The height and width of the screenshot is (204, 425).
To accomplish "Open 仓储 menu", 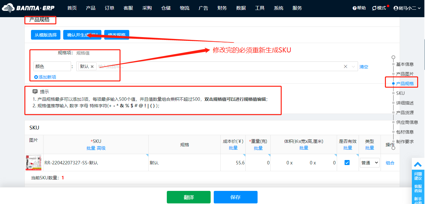I will pyautogui.click(x=166, y=8).
